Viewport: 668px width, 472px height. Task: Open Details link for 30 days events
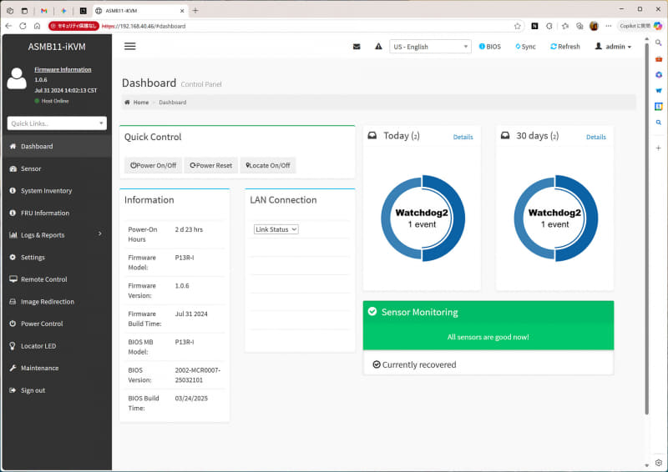click(595, 137)
